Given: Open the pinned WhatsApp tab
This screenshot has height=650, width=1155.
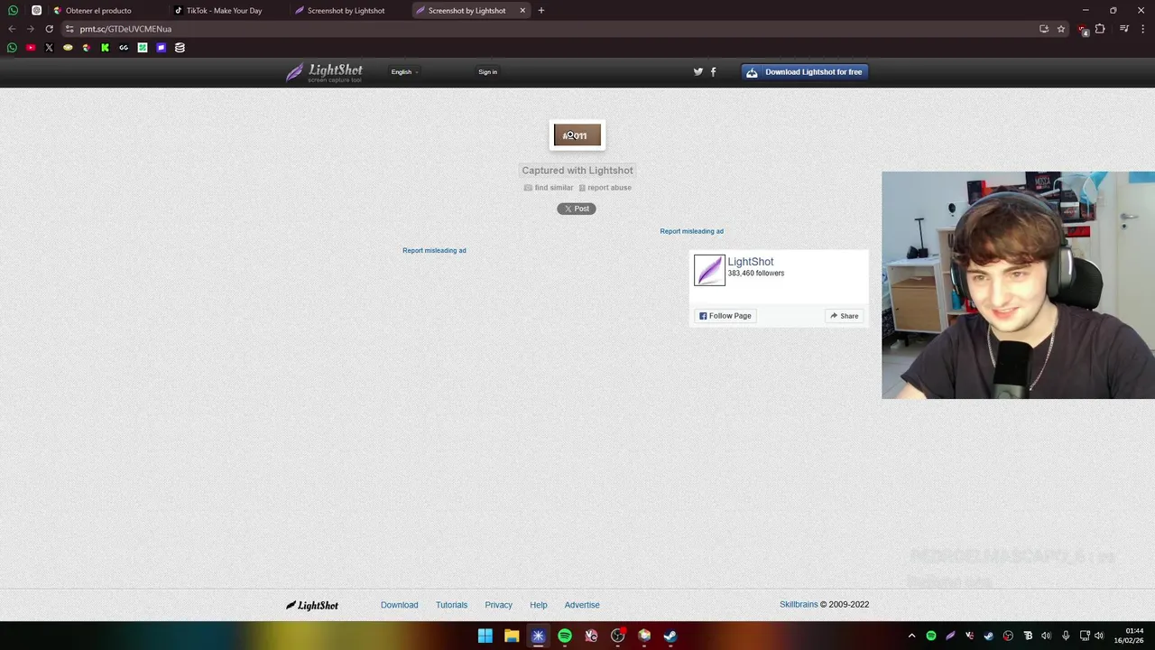Looking at the screenshot, I should [x=13, y=11].
